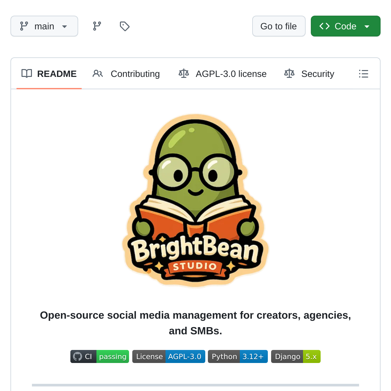Click the CI passing badge
This screenshot has height=391, width=391.
click(99, 356)
